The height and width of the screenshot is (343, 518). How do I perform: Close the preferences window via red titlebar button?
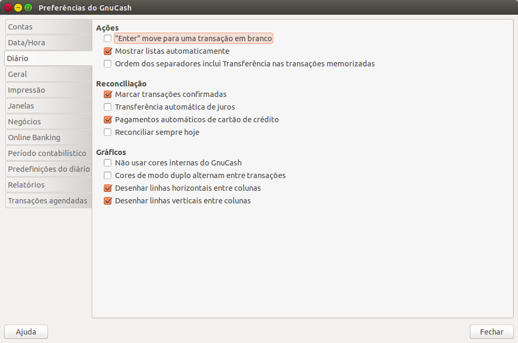pyautogui.click(x=8, y=8)
